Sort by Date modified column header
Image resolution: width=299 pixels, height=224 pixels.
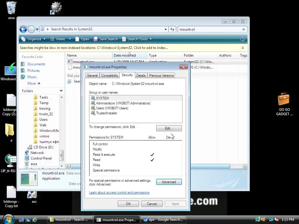pyautogui.click(x=129, y=55)
